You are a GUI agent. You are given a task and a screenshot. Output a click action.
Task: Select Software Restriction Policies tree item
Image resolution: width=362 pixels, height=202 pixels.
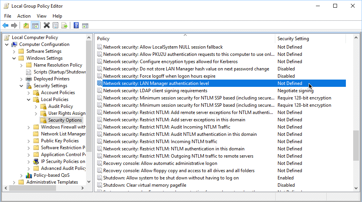coord(63,148)
